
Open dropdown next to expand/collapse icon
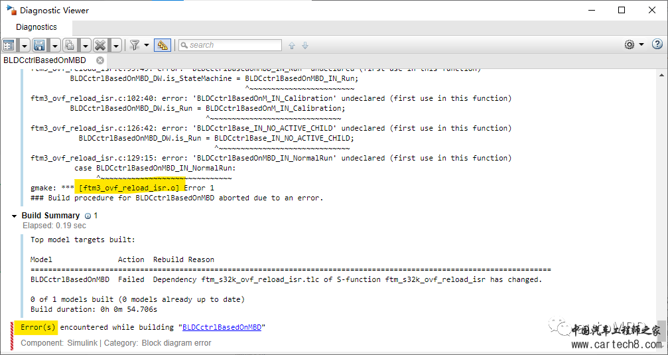click(x=25, y=44)
